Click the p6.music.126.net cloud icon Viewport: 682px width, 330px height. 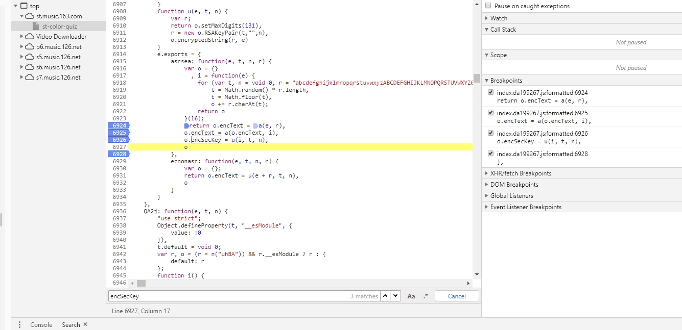[x=30, y=47]
